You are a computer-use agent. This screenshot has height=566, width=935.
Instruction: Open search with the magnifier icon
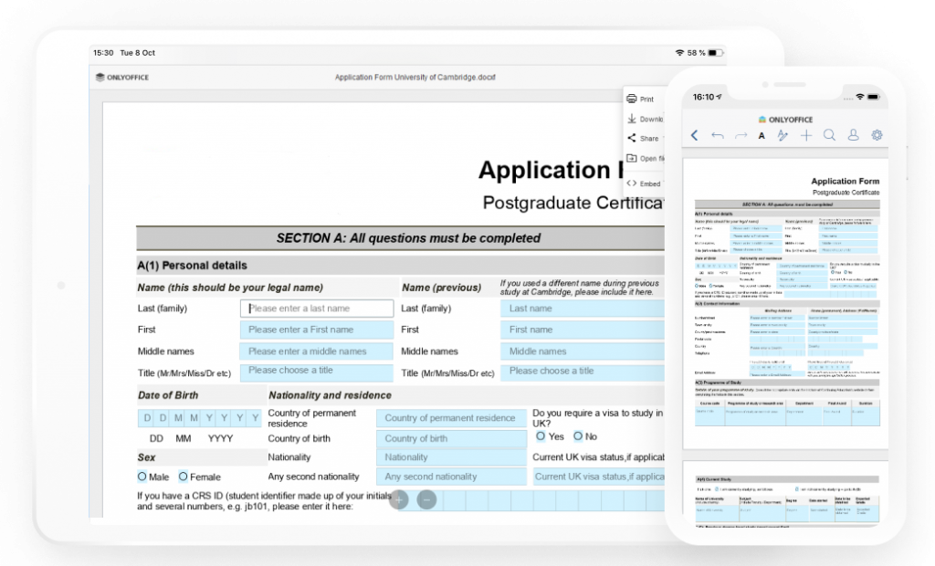[x=829, y=135]
